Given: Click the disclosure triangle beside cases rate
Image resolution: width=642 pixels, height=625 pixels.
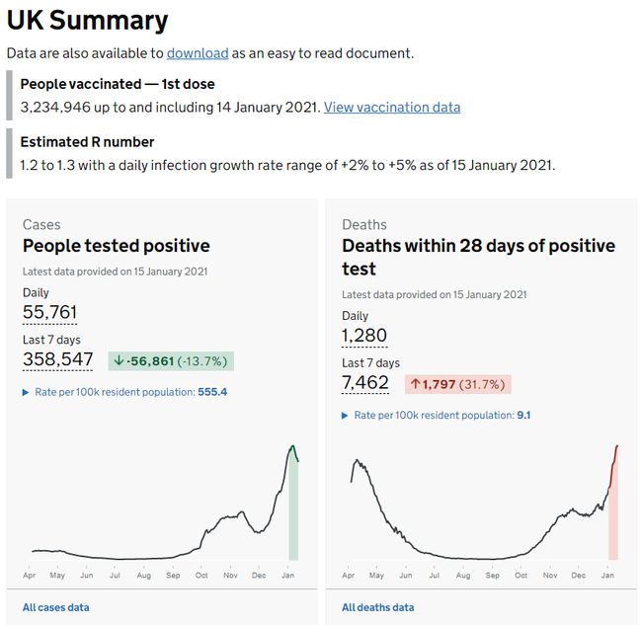Looking at the screenshot, I should tap(26, 392).
